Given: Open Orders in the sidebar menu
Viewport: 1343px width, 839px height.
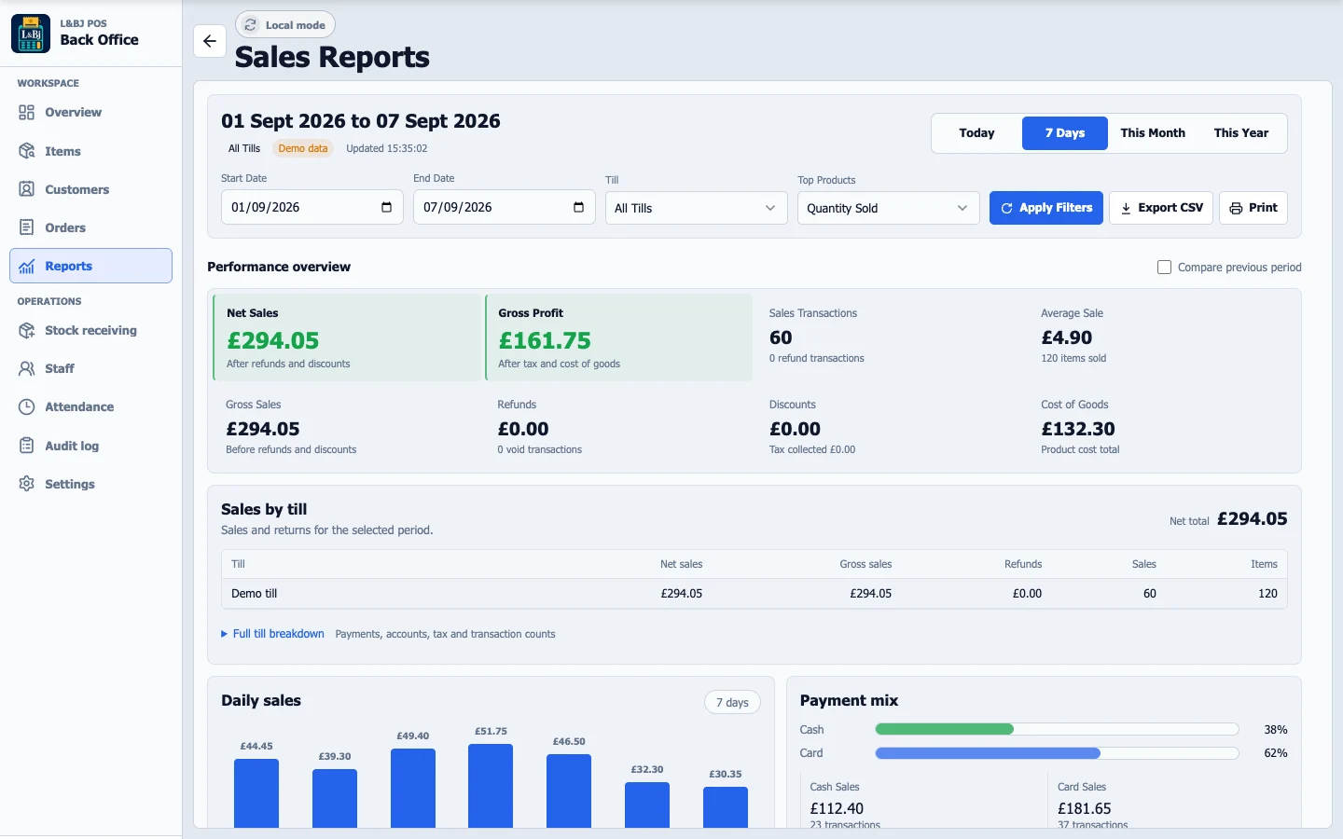Looking at the screenshot, I should 90,227.
